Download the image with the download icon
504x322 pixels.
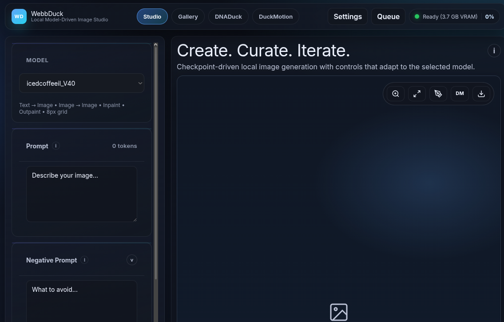coord(481,94)
